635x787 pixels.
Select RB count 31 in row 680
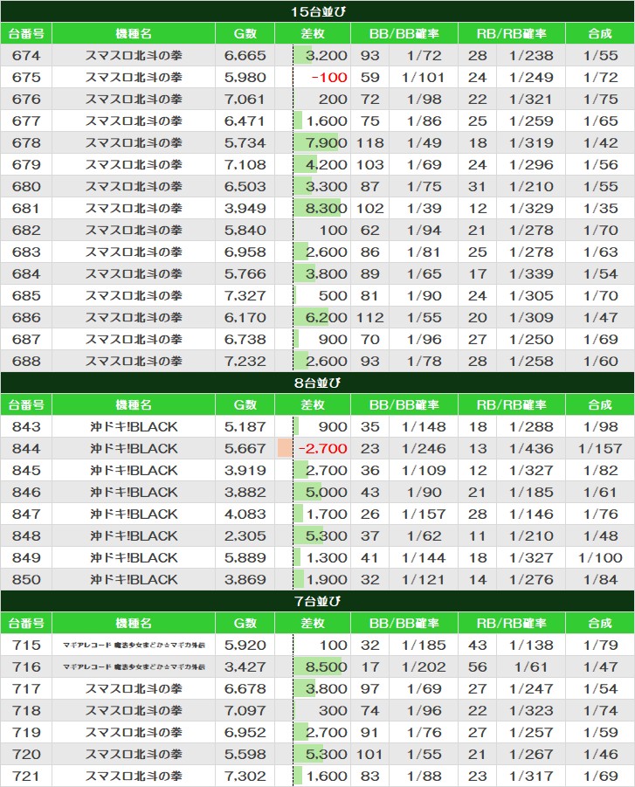click(478, 186)
